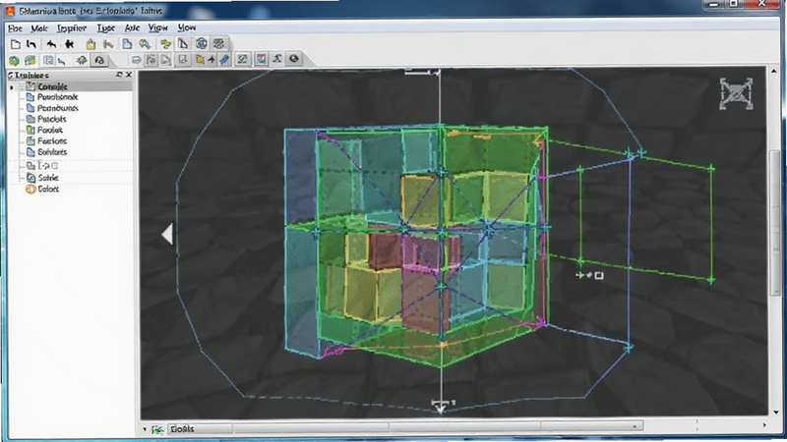Click the small plus-and-square marker right of the cube
The image size is (787, 442).
click(x=589, y=275)
